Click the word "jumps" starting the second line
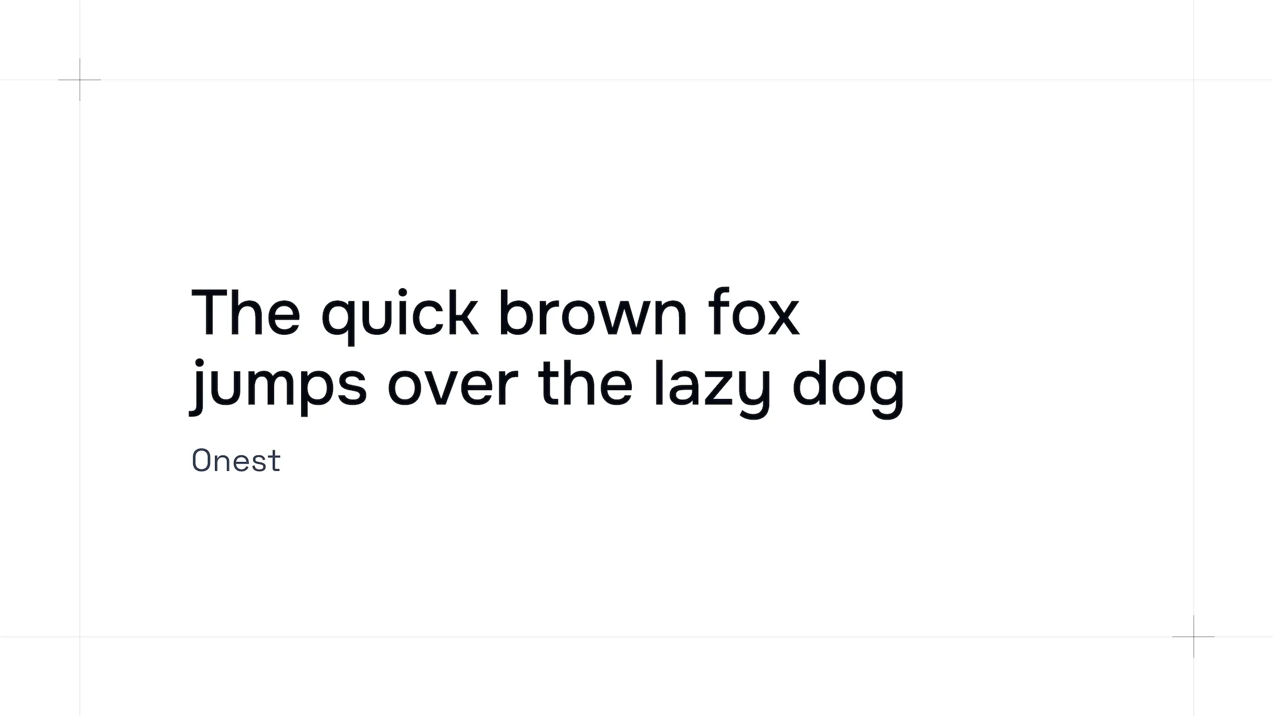The height and width of the screenshot is (716, 1273). pyautogui.click(x=278, y=386)
